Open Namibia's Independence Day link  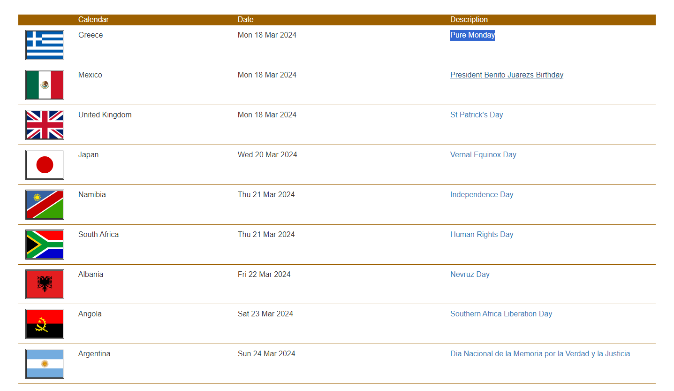482,195
